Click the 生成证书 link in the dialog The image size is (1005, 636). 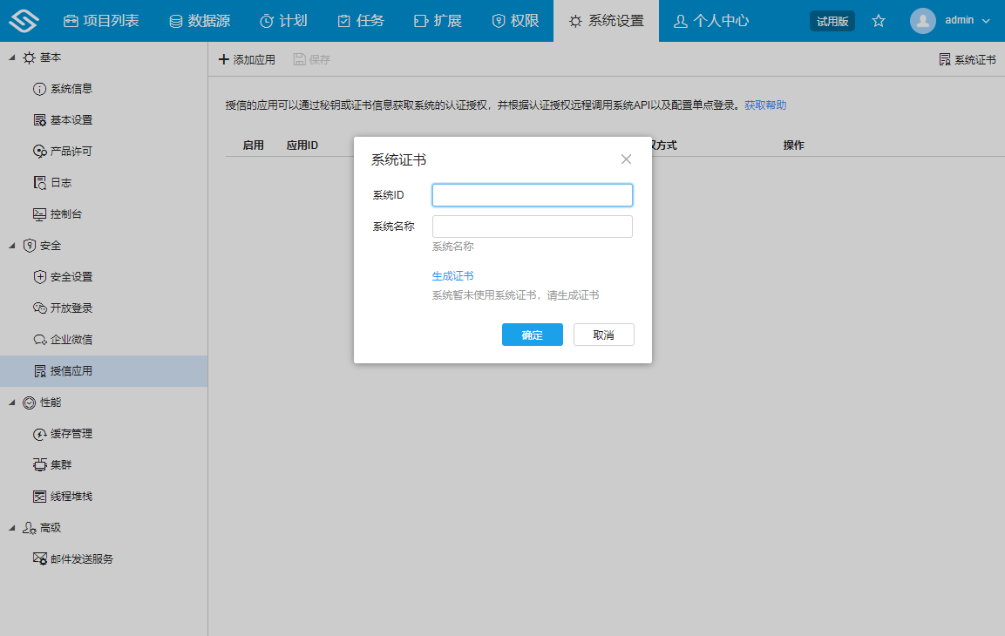(x=452, y=275)
